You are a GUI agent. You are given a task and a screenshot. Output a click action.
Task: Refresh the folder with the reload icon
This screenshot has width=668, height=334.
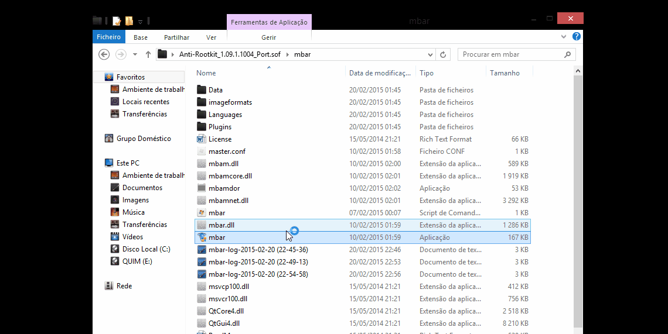(444, 54)
